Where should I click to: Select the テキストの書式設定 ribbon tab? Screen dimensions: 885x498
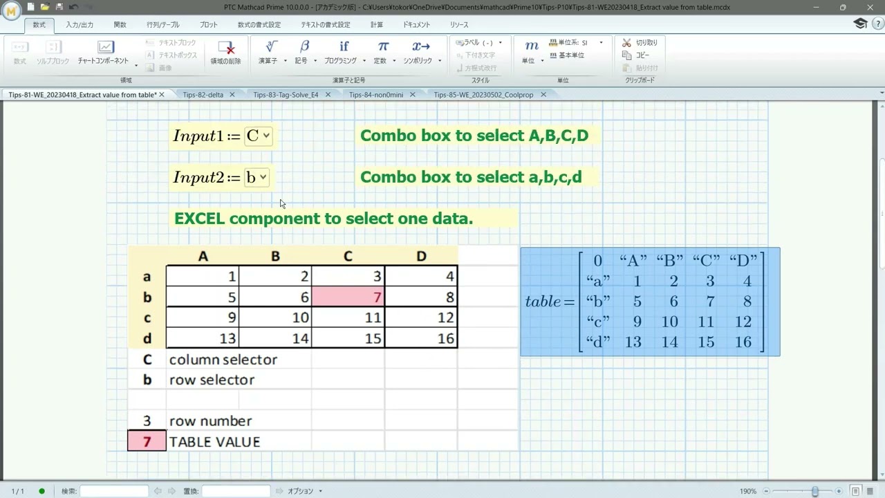pos(325,25)
